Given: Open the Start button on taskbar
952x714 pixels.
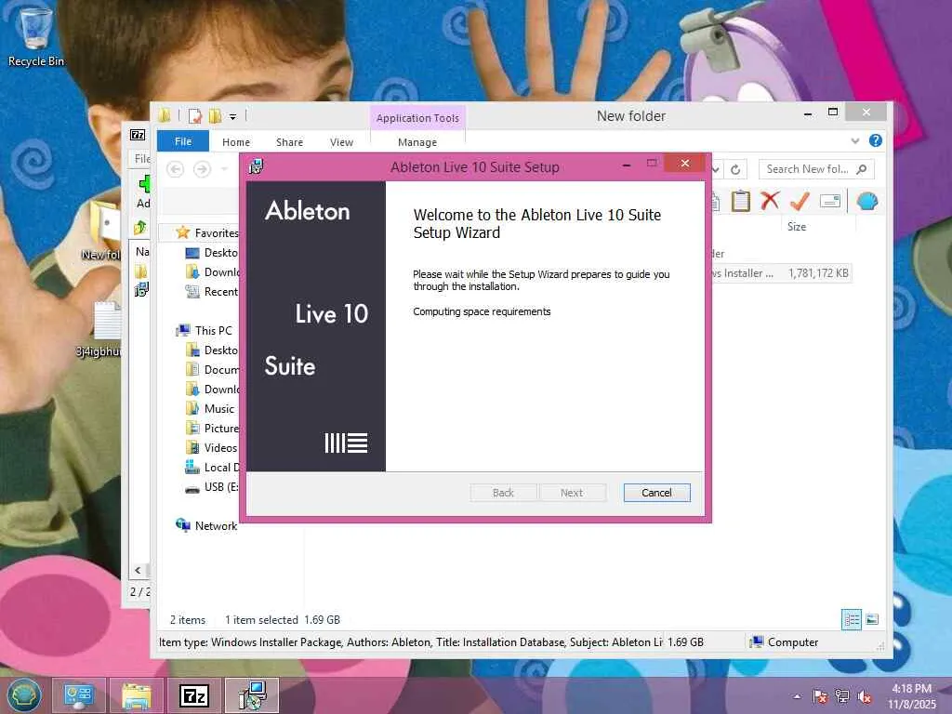Looking at the screenshot, I should pyautogui.click(x=23, y=695).
